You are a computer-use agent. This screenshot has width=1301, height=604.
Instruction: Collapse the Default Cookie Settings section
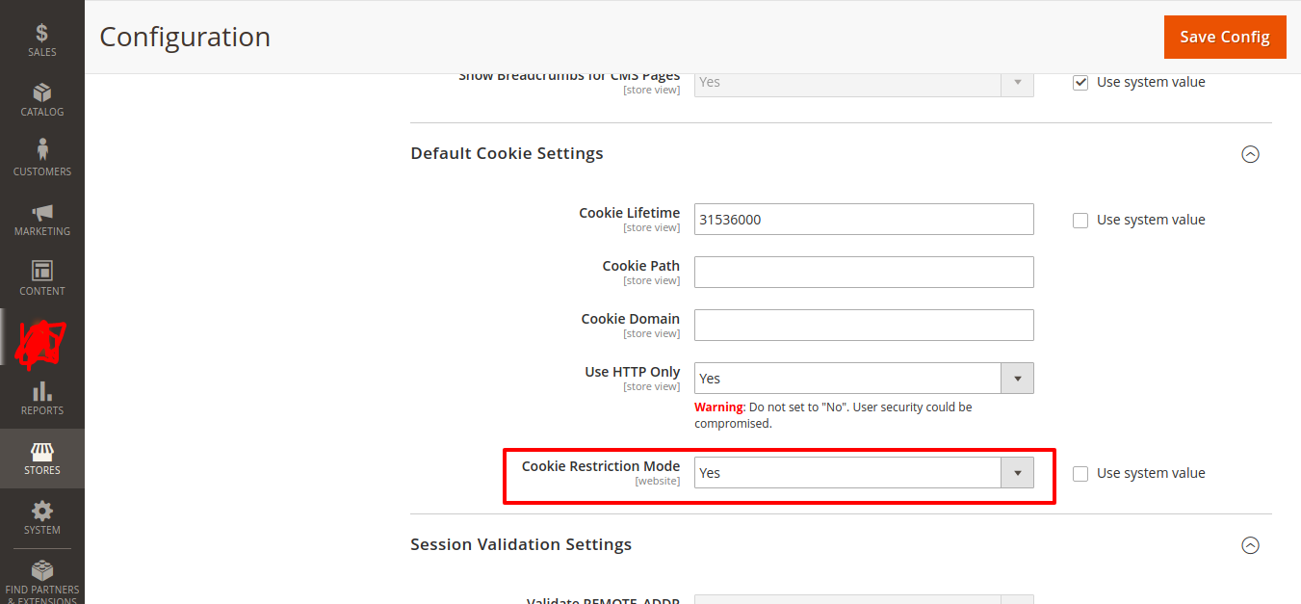[1250, 153]
